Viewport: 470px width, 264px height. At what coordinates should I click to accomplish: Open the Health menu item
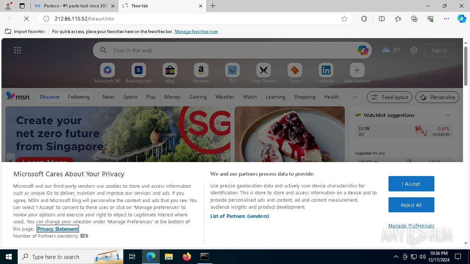coord(331,97)
